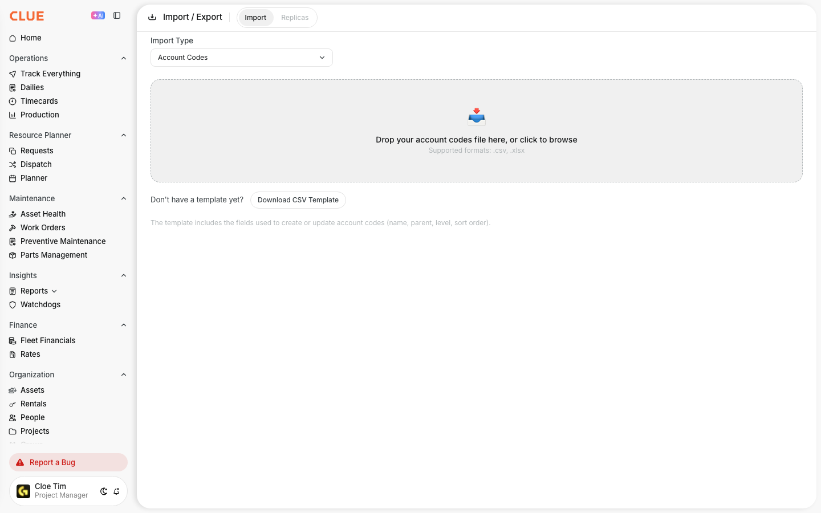This screenshot has height=513, width=821.
Task: Click the Rentals key icon
Action: 13,404
